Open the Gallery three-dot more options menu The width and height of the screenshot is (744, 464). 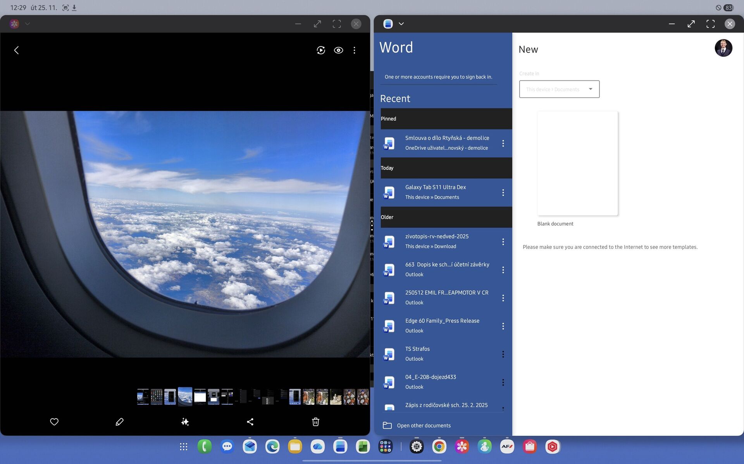point(354,50)
